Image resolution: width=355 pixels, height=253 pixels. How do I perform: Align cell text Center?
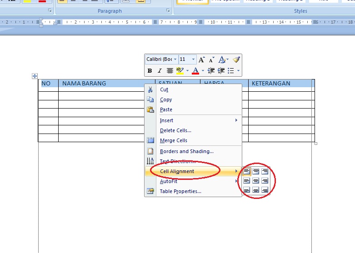pos(256,181)
